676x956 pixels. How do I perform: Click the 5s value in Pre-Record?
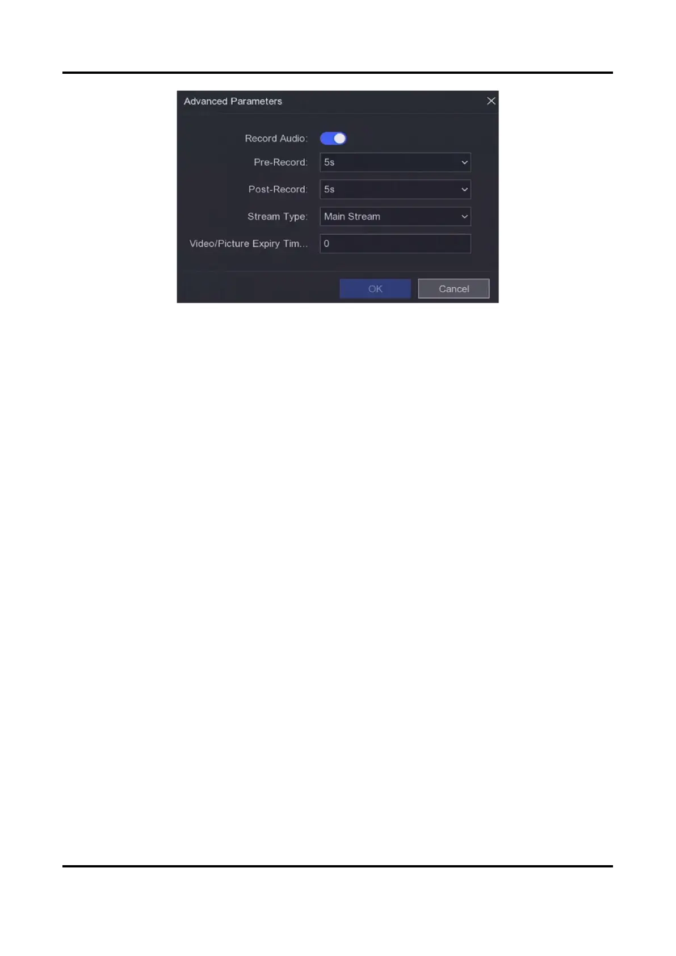[x=329, y=162]
